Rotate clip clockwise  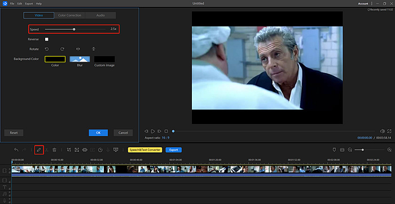(62, 49)
